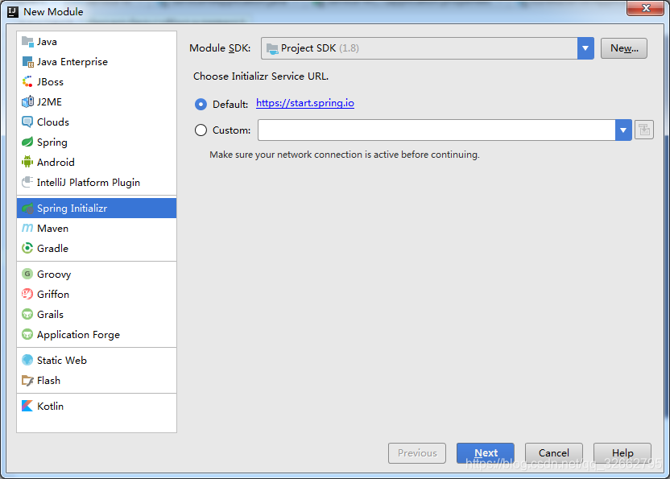Select the Default service URL radio button
Screen dimensions: 670x479
201,105
